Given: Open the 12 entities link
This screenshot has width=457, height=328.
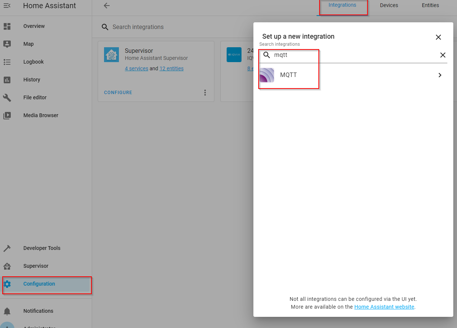Looking at the screenshot, I should 171,68.
